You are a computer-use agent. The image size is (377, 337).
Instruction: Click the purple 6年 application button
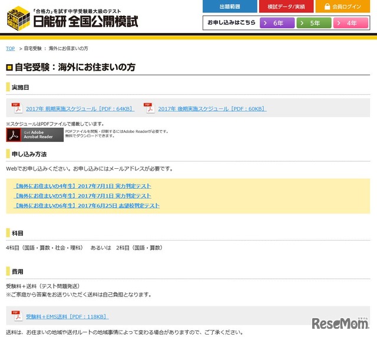pyautogui.click(x=277, y=23)
